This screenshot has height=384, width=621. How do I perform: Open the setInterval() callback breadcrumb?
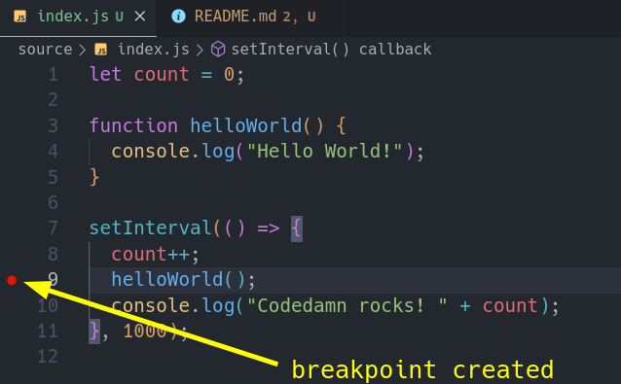pos(331,50)
